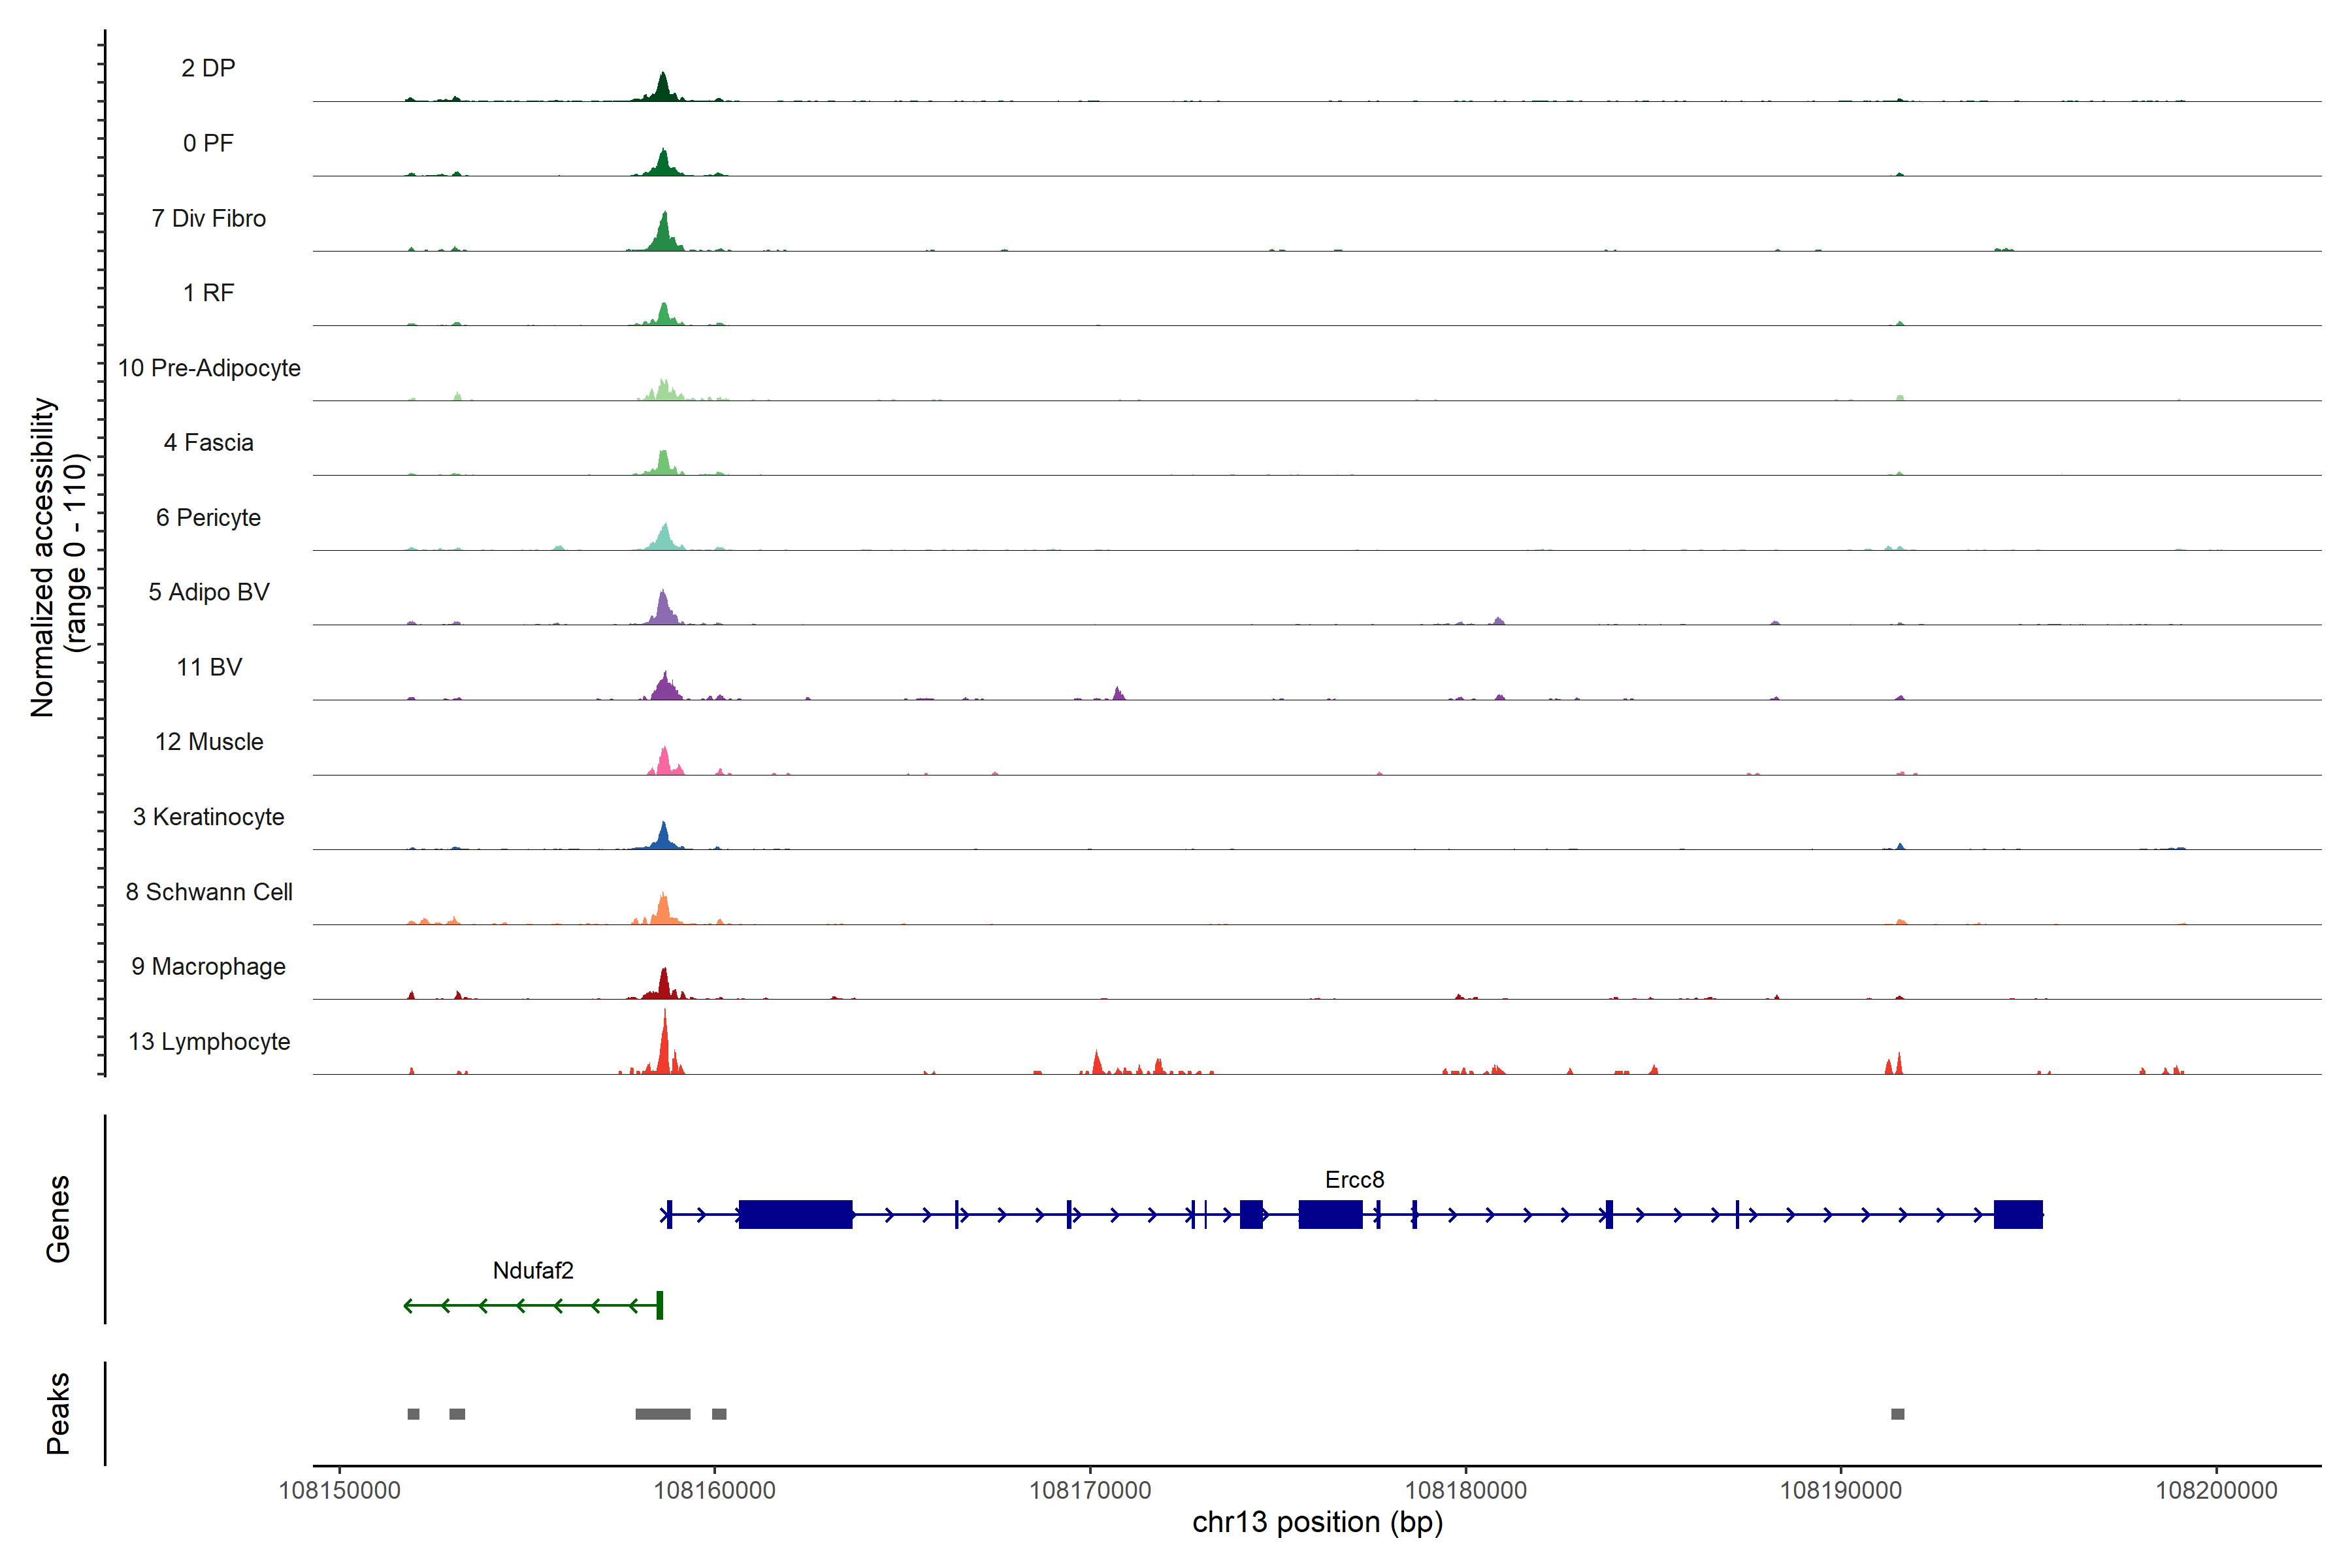Click the 108190000 axis tick label

tap(1840, 1491)
